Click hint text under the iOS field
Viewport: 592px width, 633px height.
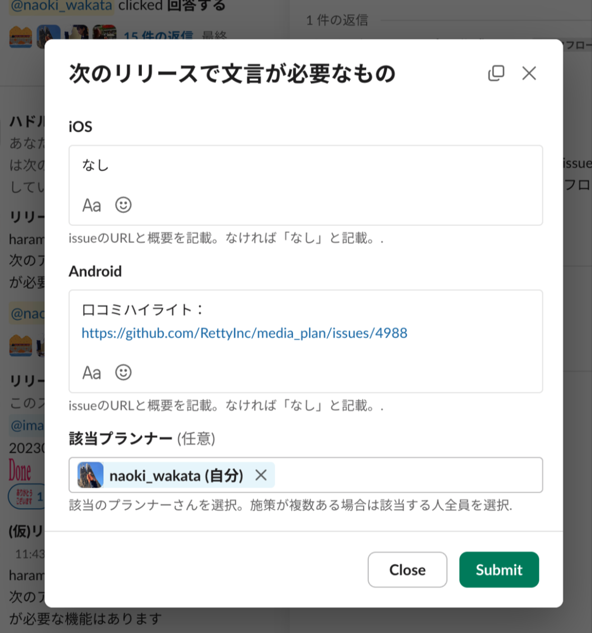[226, 238]
